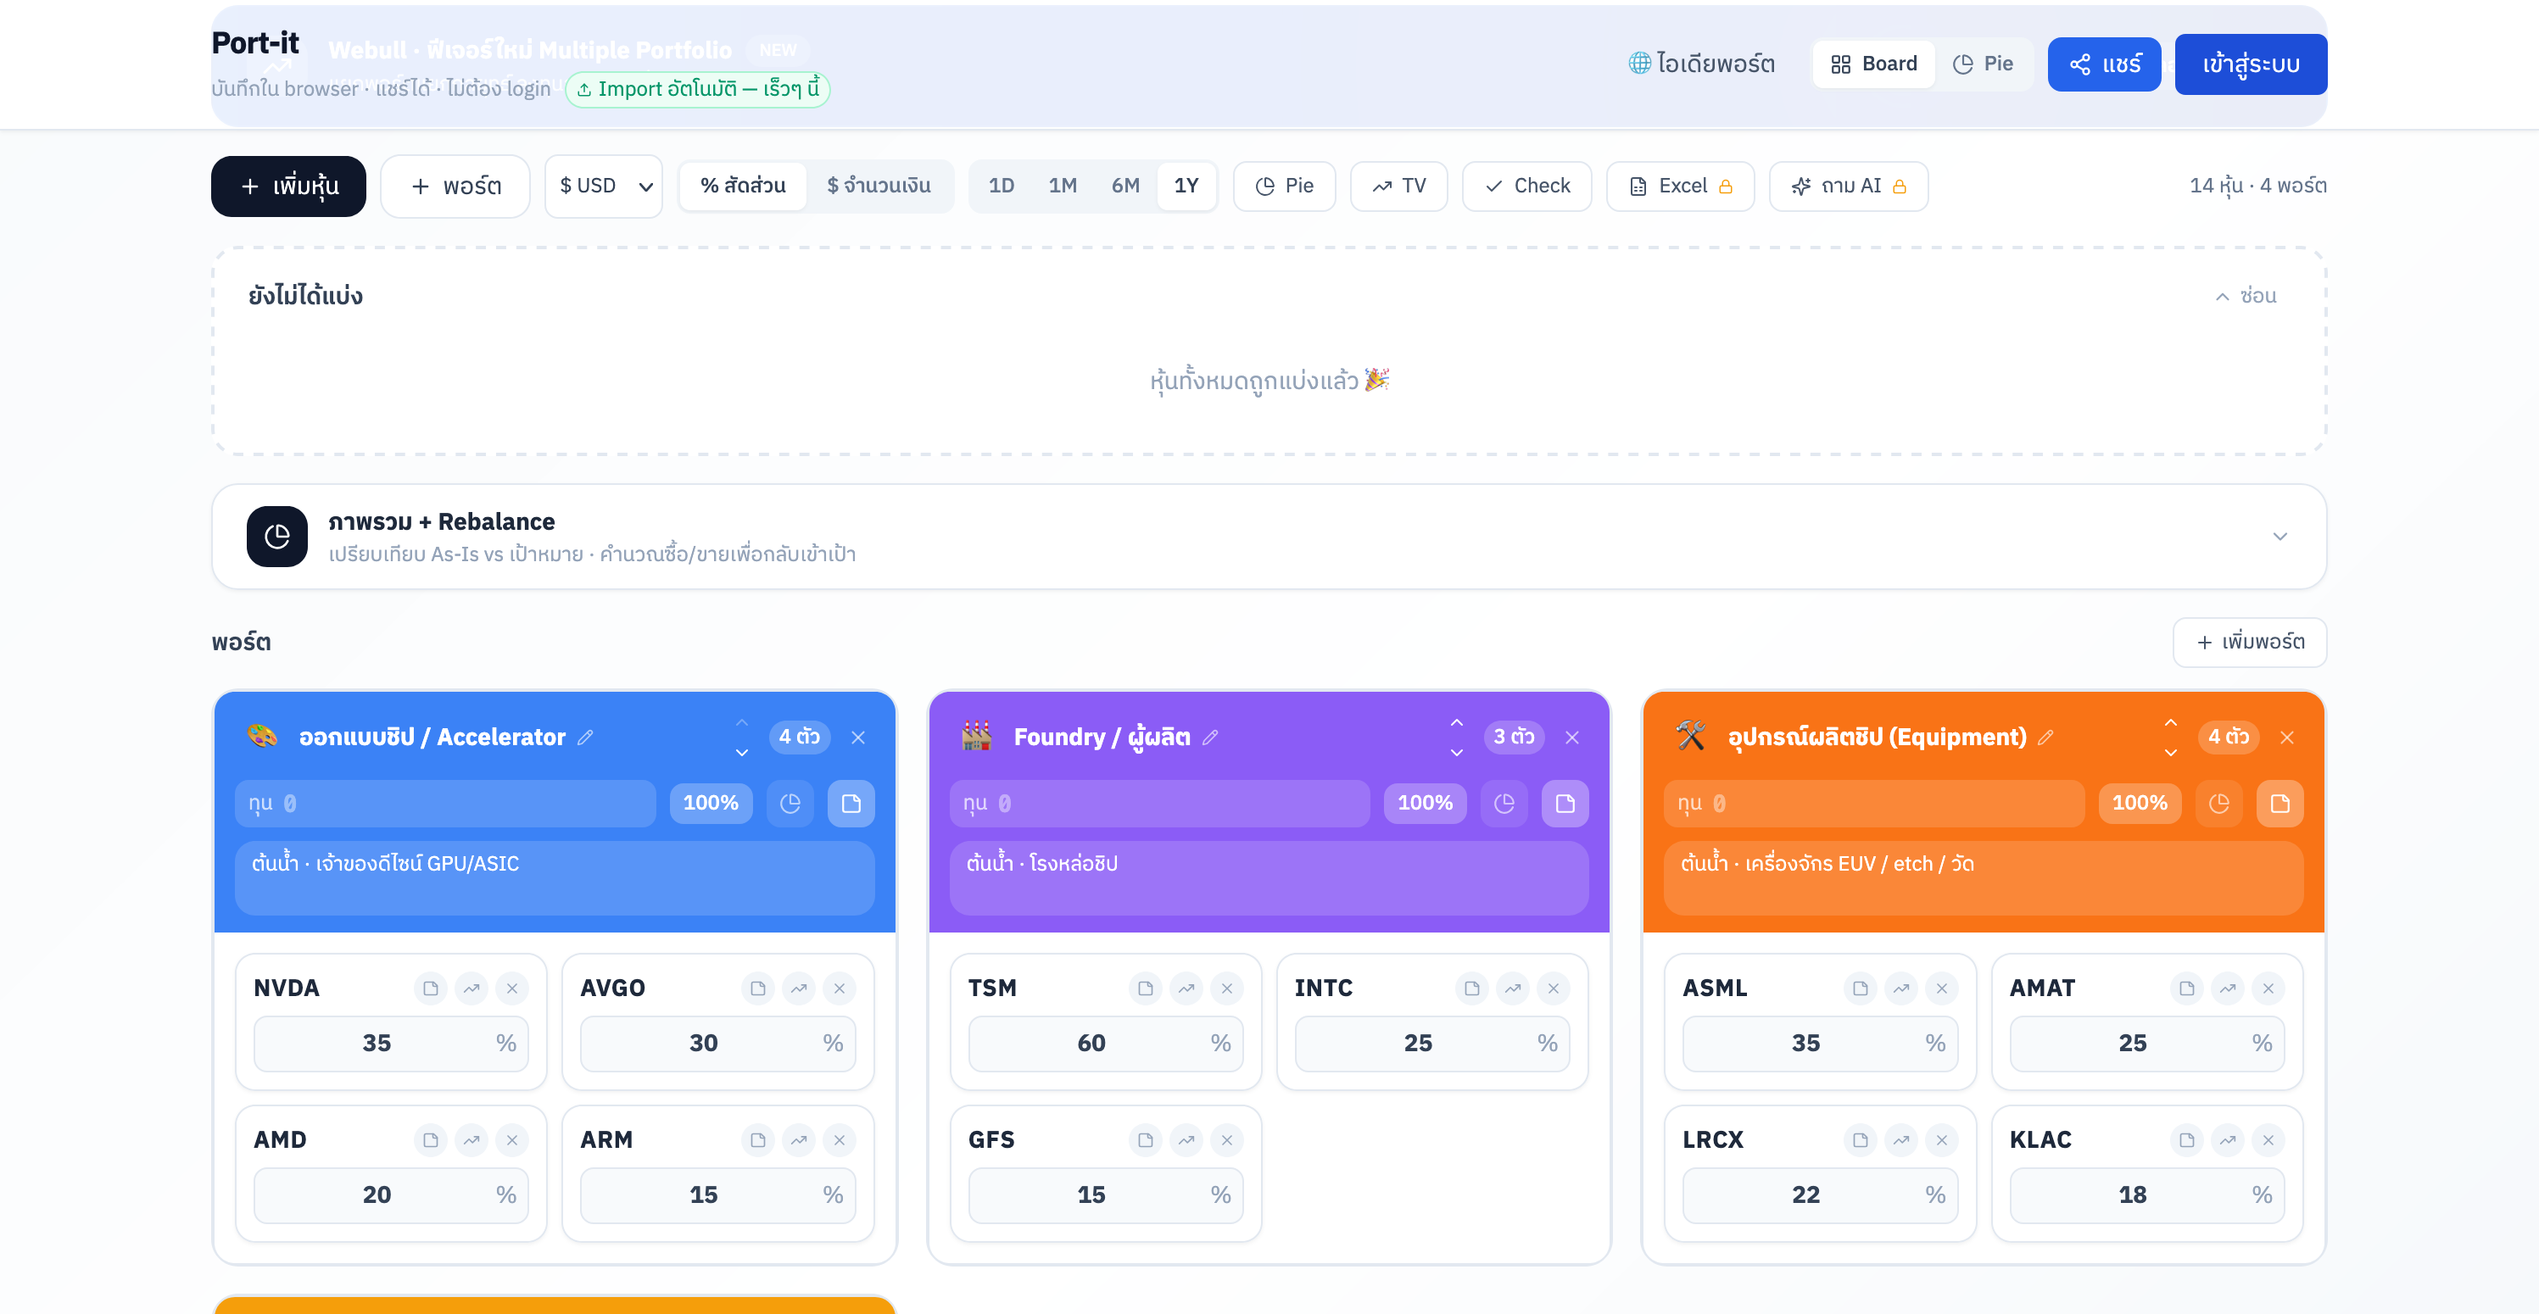Click the + พอร์ต button
The height and width of the screenshot is (1314, 2539).
point(455,187)
